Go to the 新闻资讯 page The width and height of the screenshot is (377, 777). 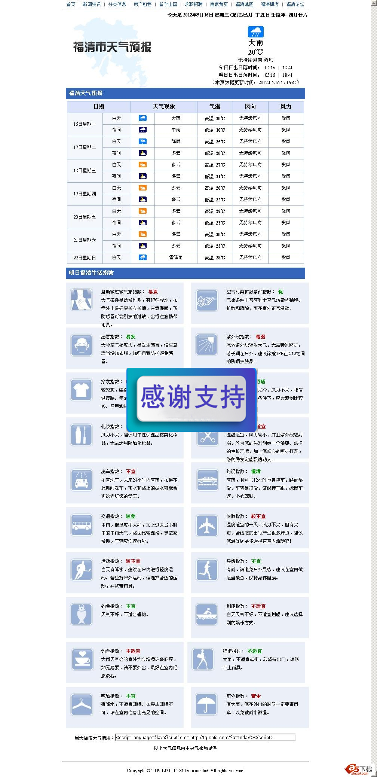pyautogui.click(x=92, y=4)
